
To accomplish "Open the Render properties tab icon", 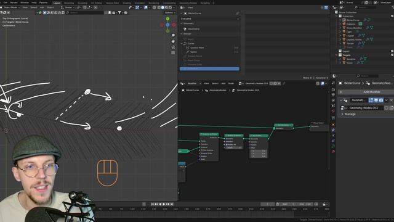I will point(333,90).
